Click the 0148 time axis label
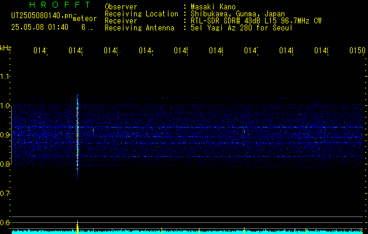The image size is (368, 234). 286,50
